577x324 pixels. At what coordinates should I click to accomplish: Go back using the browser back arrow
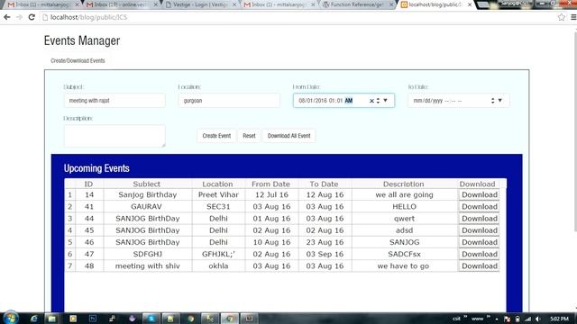pyautogui.click(x=7, y=17)
